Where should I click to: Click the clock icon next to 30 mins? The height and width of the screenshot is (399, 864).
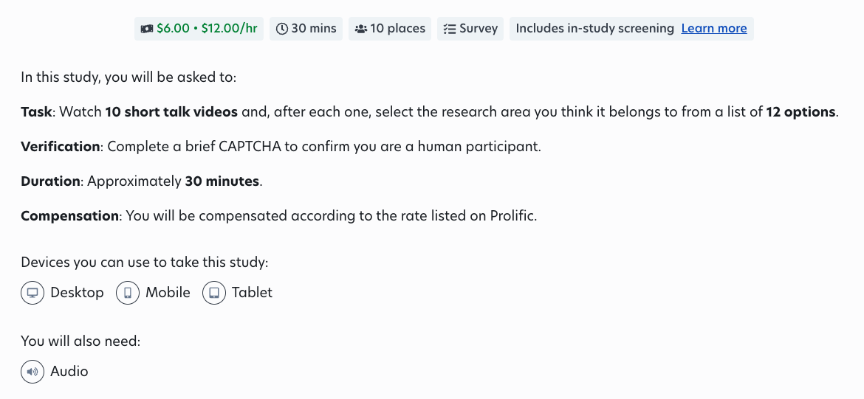pos(281,29)
